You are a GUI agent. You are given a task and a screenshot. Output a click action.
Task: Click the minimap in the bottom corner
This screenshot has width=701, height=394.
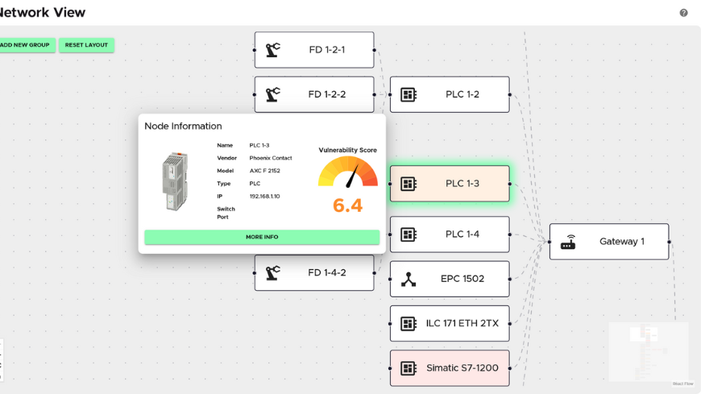click(x=649, y=354)
